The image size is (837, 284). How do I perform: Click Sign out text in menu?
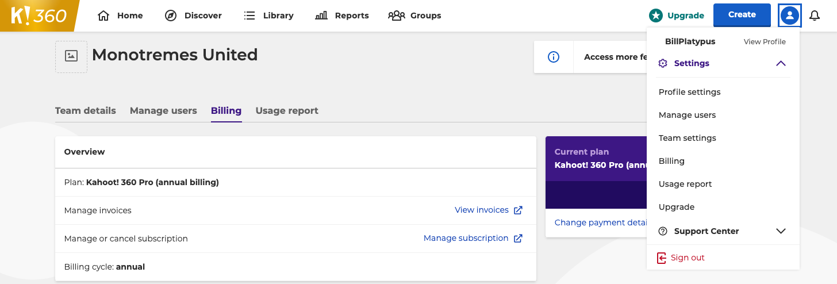coord(688,258)
